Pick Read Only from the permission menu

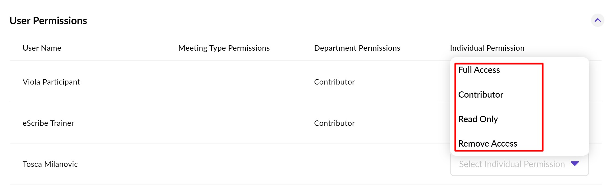[478, 119]
